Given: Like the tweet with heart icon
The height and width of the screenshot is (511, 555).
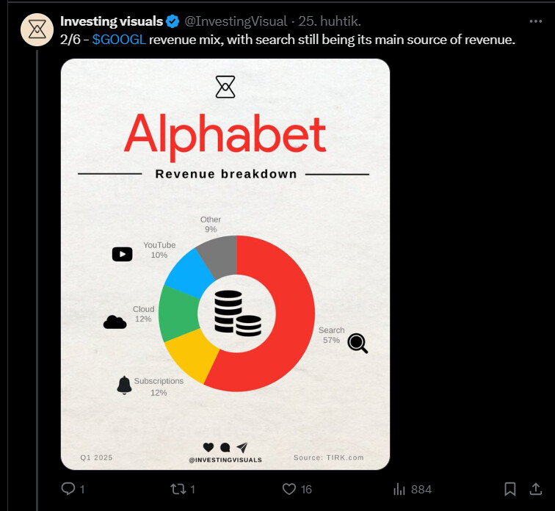Looking at the screenshot, I should (x=289, y=489).
